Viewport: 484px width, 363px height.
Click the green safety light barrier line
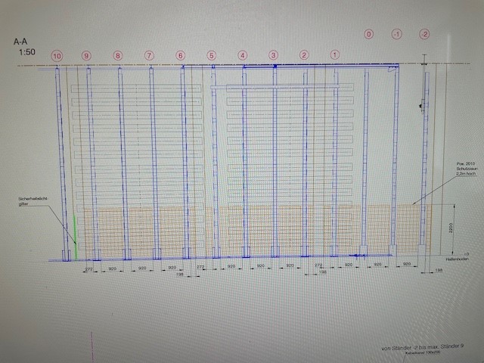[x=75, y=237]
